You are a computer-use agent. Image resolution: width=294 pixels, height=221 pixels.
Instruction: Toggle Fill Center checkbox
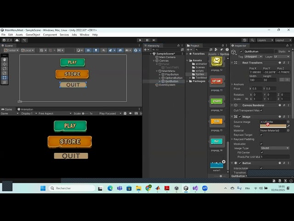coord(262,152)
